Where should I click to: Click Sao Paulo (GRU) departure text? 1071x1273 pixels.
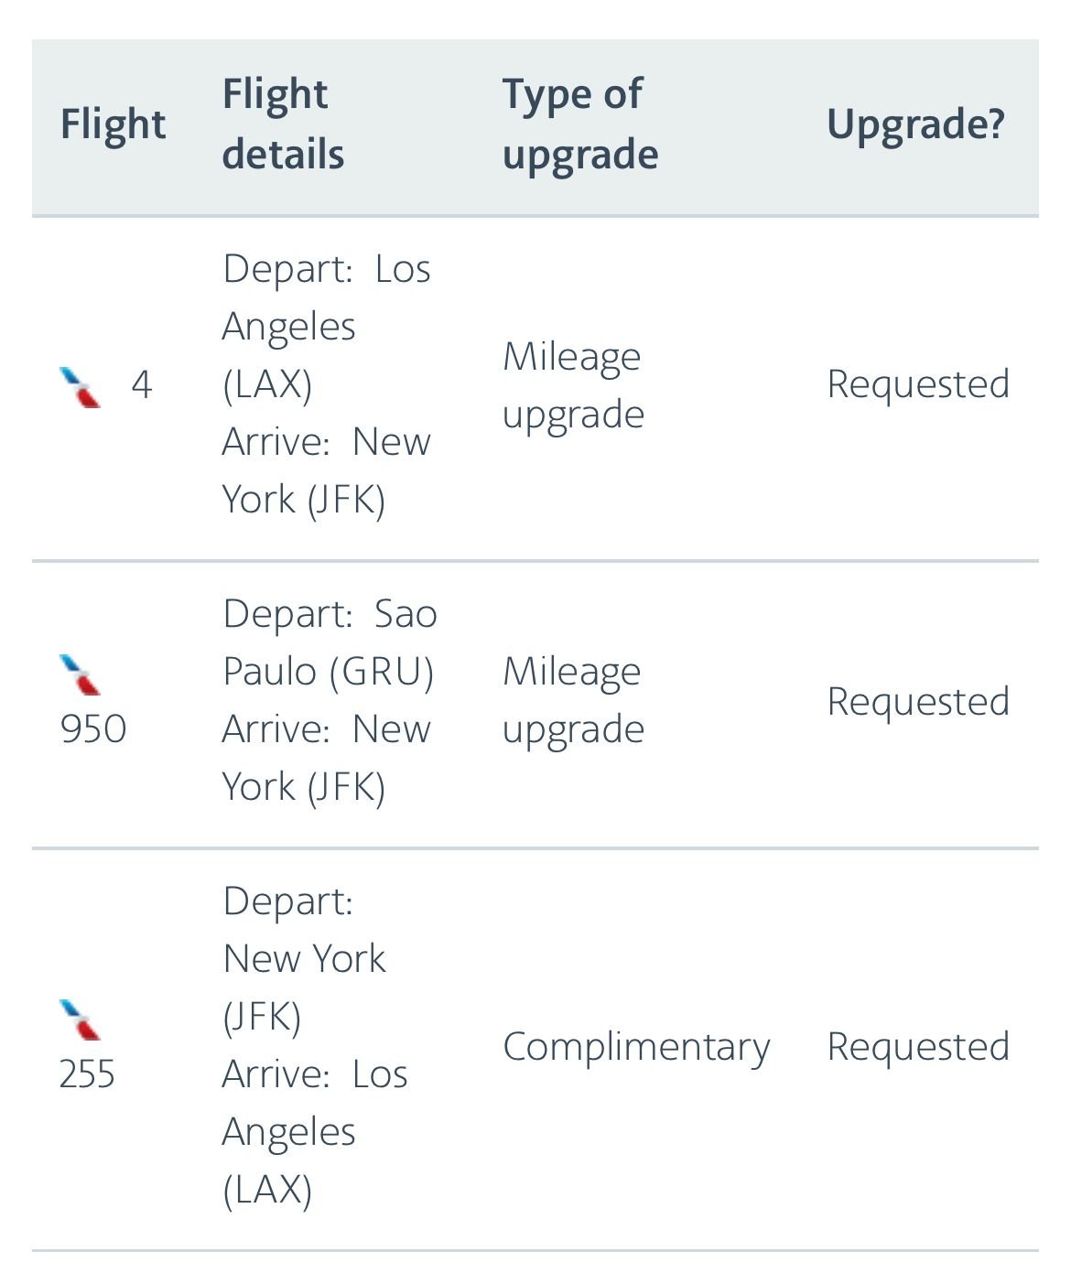(330, 642)
